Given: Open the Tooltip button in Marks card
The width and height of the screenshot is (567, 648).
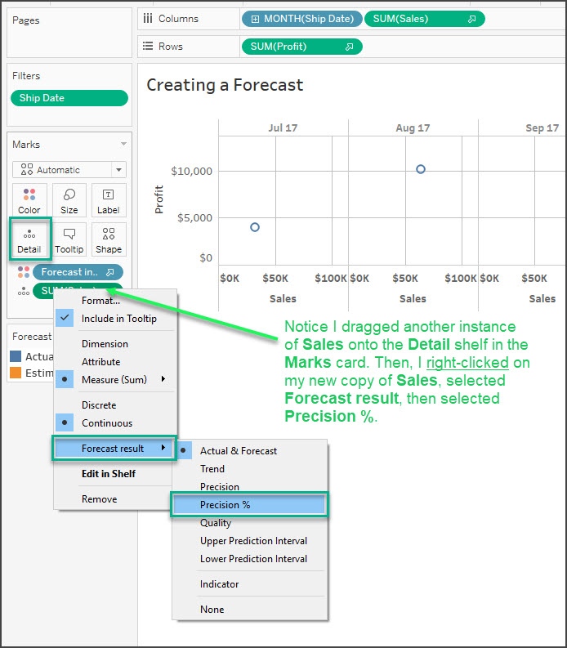Looking at the screenshot, I should tap(69, 239).
